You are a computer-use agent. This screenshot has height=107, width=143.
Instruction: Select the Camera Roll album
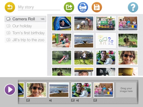(25, 19)
